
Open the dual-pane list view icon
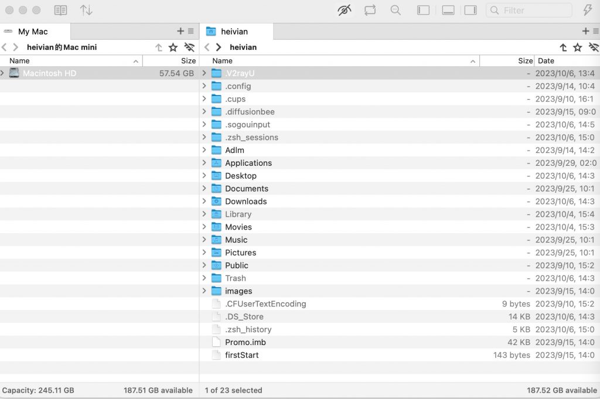pos(60,10)
